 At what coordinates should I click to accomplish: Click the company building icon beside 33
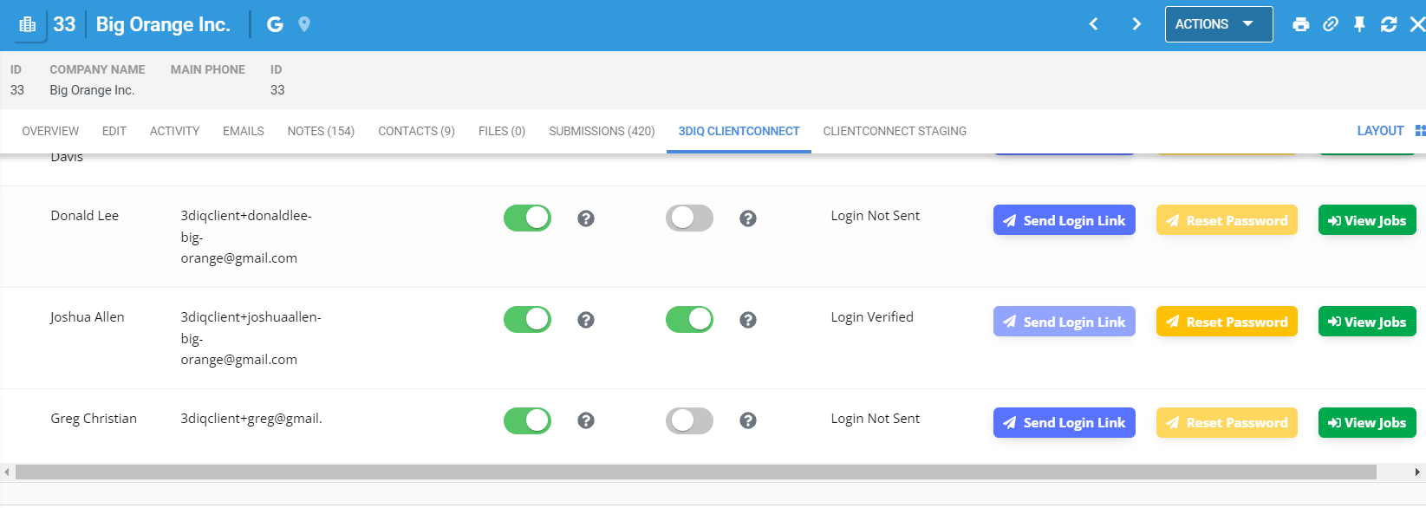[28, 24]
